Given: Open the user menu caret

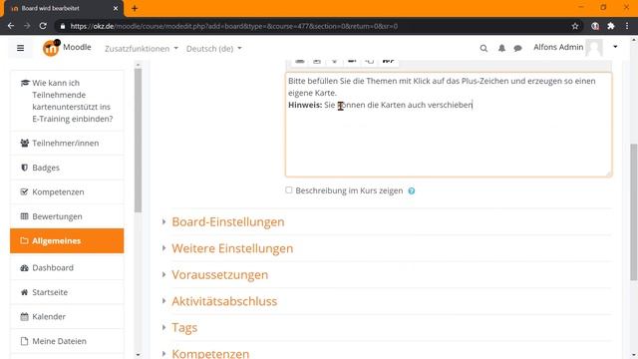Looking at the screenshot, I should pos(615,47).
